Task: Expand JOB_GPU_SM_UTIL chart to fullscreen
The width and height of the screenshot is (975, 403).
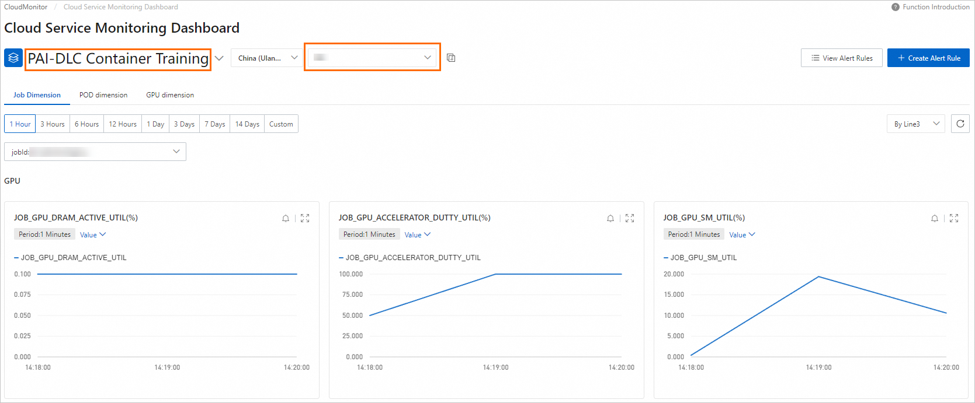Action: click(x=954, y=218)
